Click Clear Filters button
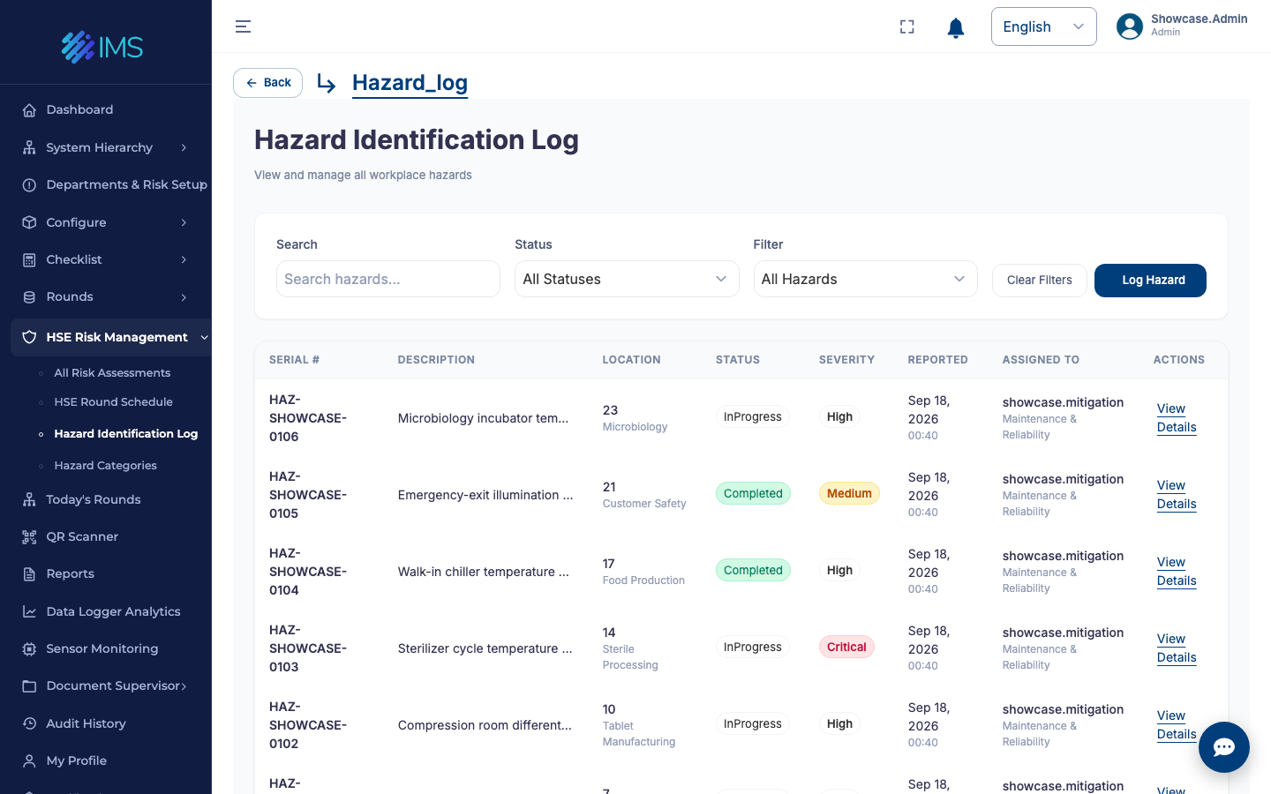This screenshot has height=794, width=1271. pos(1039,281)
